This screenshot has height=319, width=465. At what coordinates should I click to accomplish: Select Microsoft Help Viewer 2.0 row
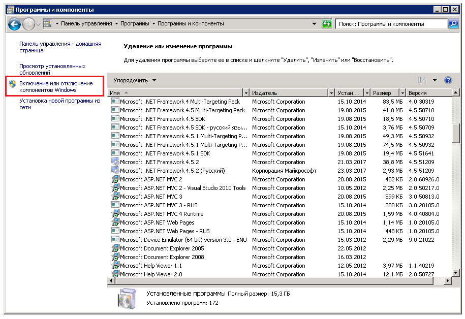click(280, 274)
